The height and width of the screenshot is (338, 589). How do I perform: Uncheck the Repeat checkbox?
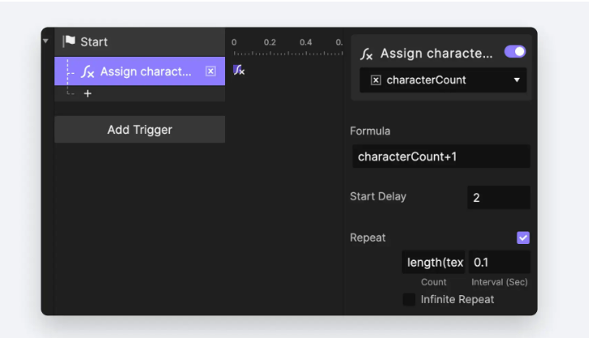tap(523, 237)
